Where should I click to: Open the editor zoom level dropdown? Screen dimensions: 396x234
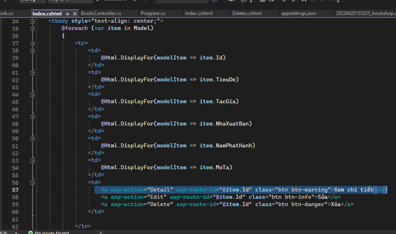[16, 232]
